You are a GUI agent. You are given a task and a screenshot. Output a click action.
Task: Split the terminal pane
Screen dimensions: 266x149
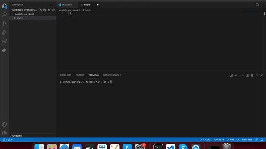[x=247, y=75]
